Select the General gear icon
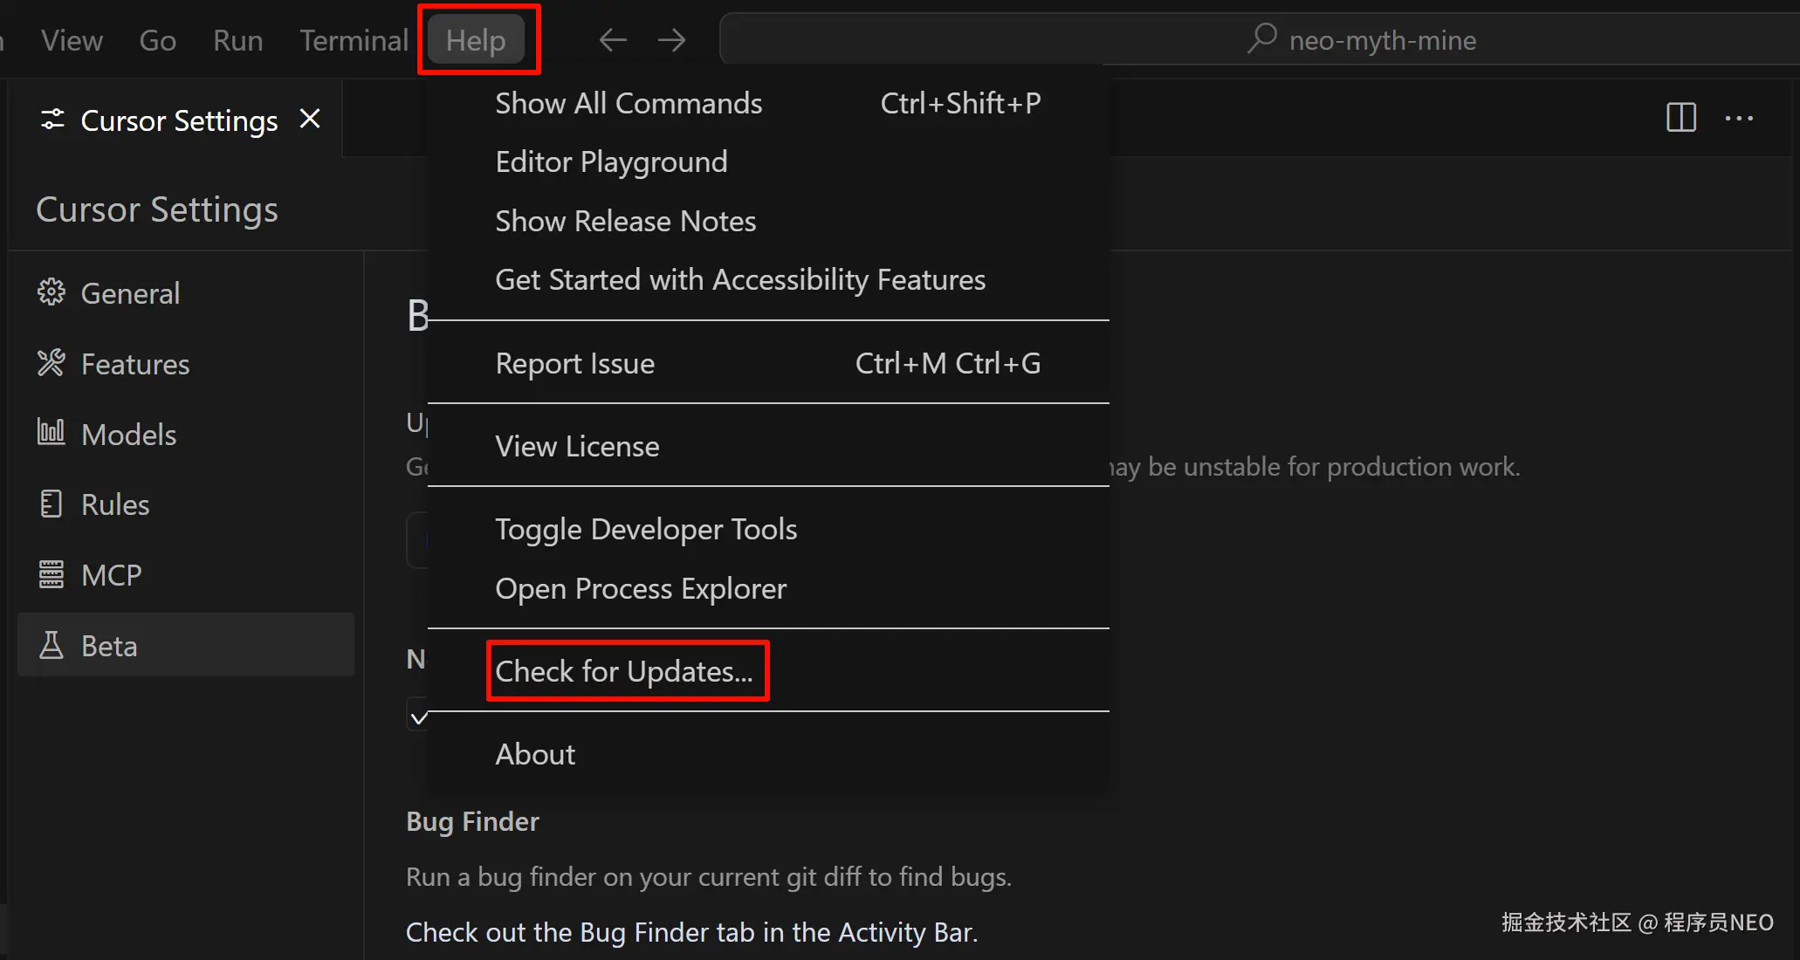Viewport: 1800px width, 960px height. (52, 292)
